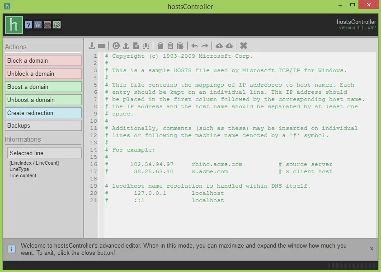381x272 pixels.
Task: Click the 'The IP address and the host name' line
Action: [x=231, y=106]
